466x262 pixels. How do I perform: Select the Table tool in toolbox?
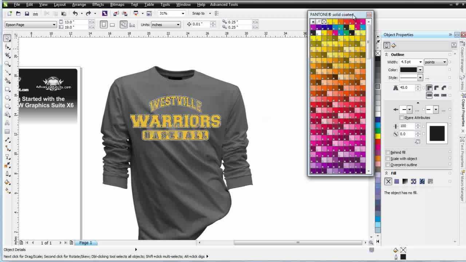pos(7,131)
